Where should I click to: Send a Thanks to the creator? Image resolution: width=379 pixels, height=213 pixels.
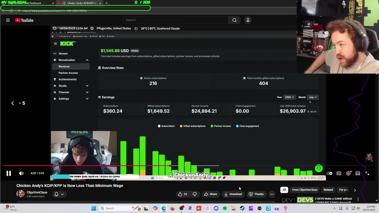256,194
